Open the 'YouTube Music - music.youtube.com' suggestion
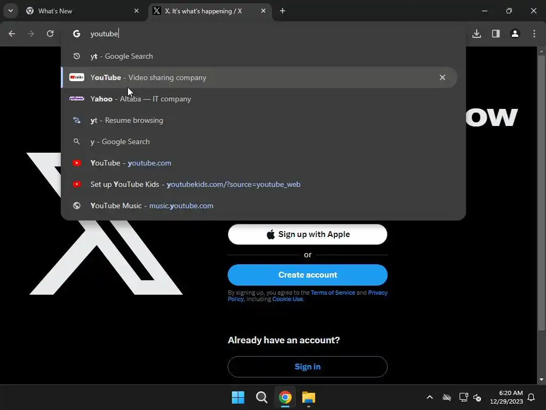This screenshot has height=410, width=546. click(259, 206)
